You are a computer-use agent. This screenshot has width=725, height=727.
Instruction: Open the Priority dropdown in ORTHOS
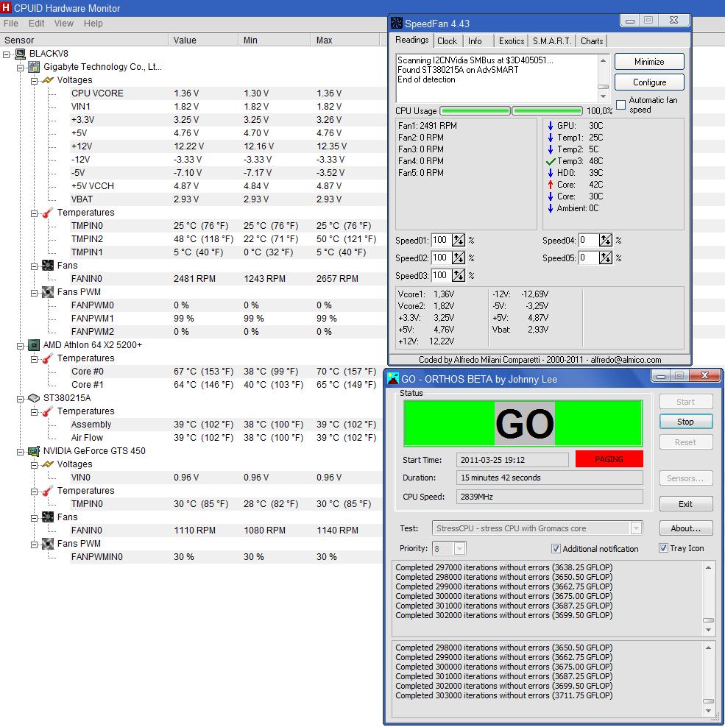click(459, 548)
